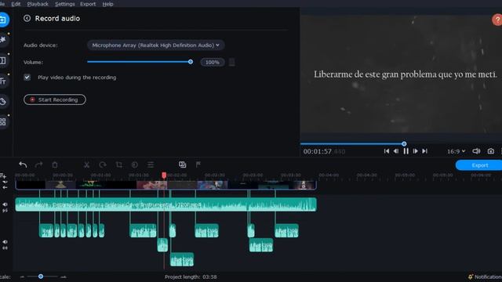Image resolution: width=502 pixels, height=282 pixels.
Task: Step back one frame
Action: [396, 151]
